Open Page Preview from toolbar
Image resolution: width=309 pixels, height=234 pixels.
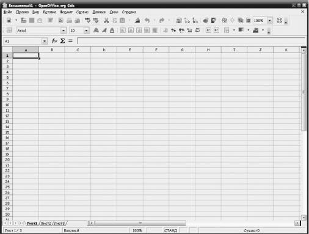pyautogui.click(x=78, y=20)
